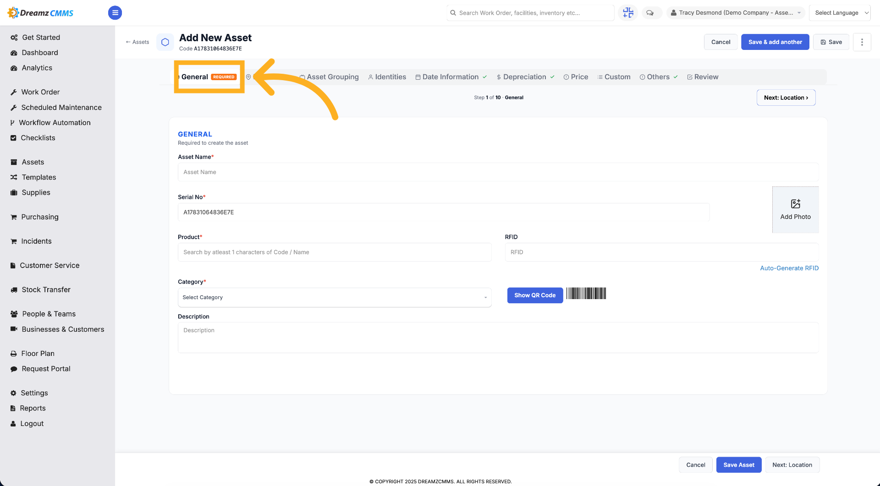Focus the Product search field
Image resolution: width=880 pixels, height=486 pixels.
335,252
